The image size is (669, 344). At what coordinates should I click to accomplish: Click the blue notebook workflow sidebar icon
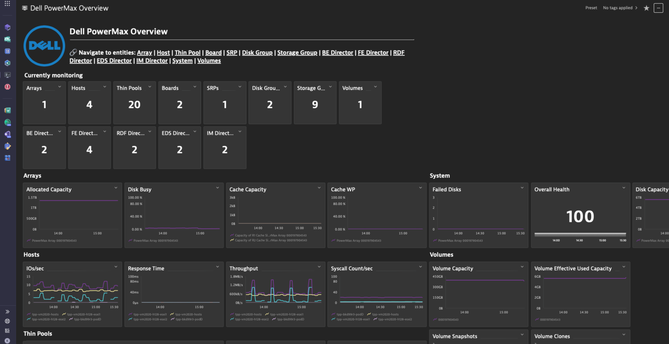(7, 146)
